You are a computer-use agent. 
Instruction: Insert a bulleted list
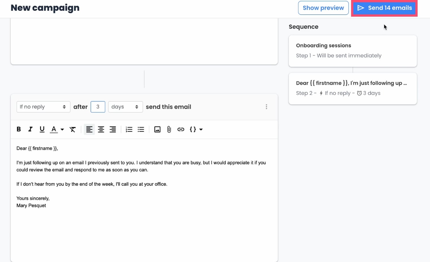(x=141, y=129)
